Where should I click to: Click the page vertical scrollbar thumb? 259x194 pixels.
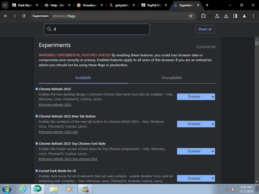(x=257, y=43)
